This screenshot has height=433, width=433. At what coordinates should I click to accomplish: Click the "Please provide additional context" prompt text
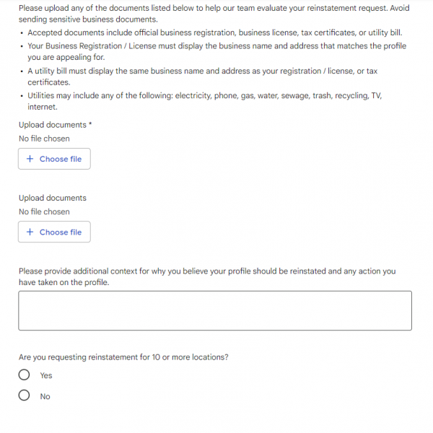coord(207,277)
